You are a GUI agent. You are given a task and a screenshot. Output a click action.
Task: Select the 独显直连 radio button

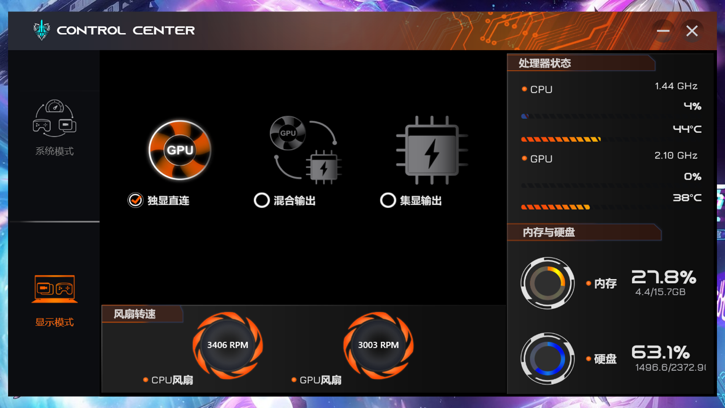click(135, 200)
